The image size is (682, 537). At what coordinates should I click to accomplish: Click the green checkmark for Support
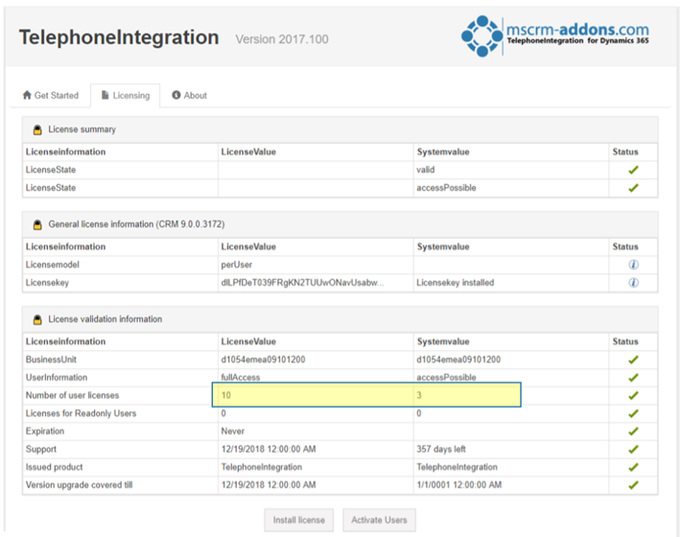tap(633, 449)
